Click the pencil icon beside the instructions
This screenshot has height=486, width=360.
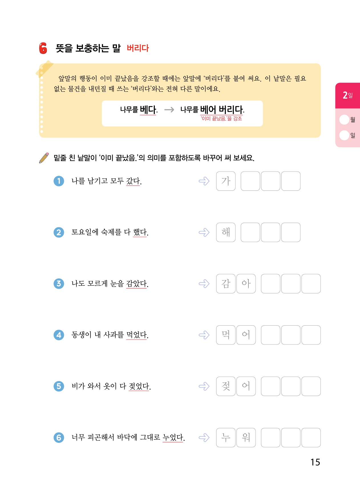pyautogui.click(x=44, y=158)
